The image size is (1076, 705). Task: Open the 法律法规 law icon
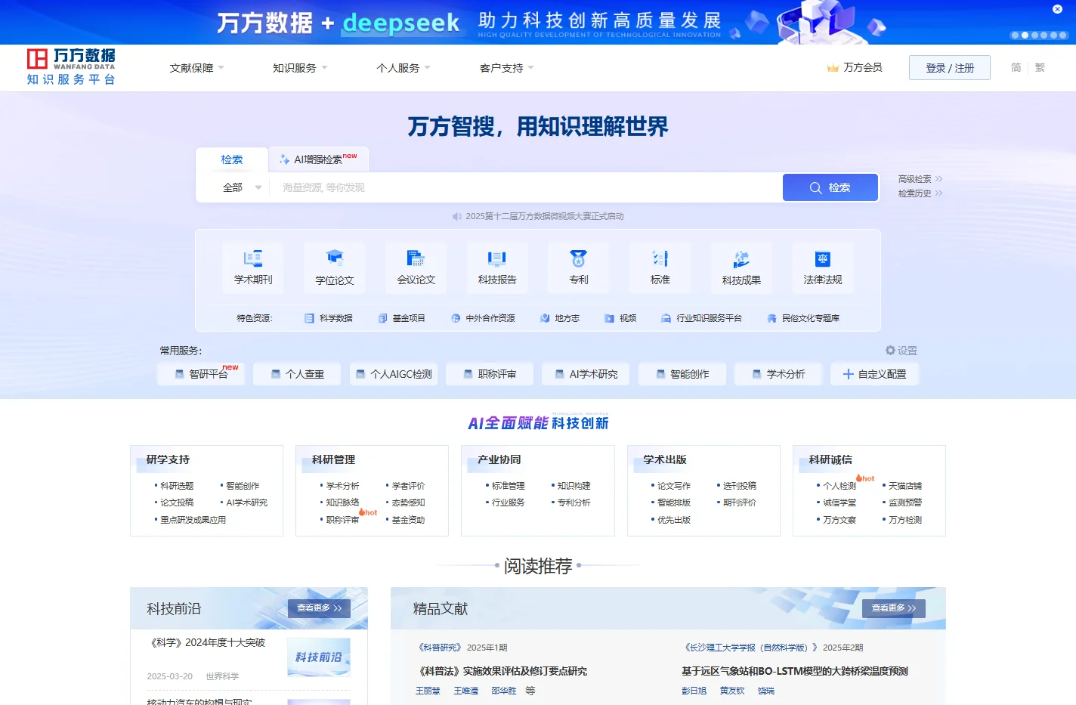click(823, 267)
